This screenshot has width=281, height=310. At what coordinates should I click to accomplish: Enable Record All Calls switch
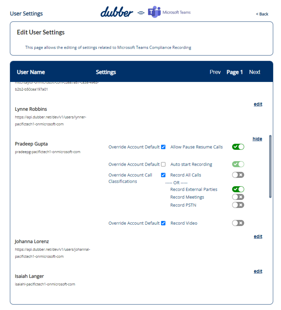click(x=238, y=175)
